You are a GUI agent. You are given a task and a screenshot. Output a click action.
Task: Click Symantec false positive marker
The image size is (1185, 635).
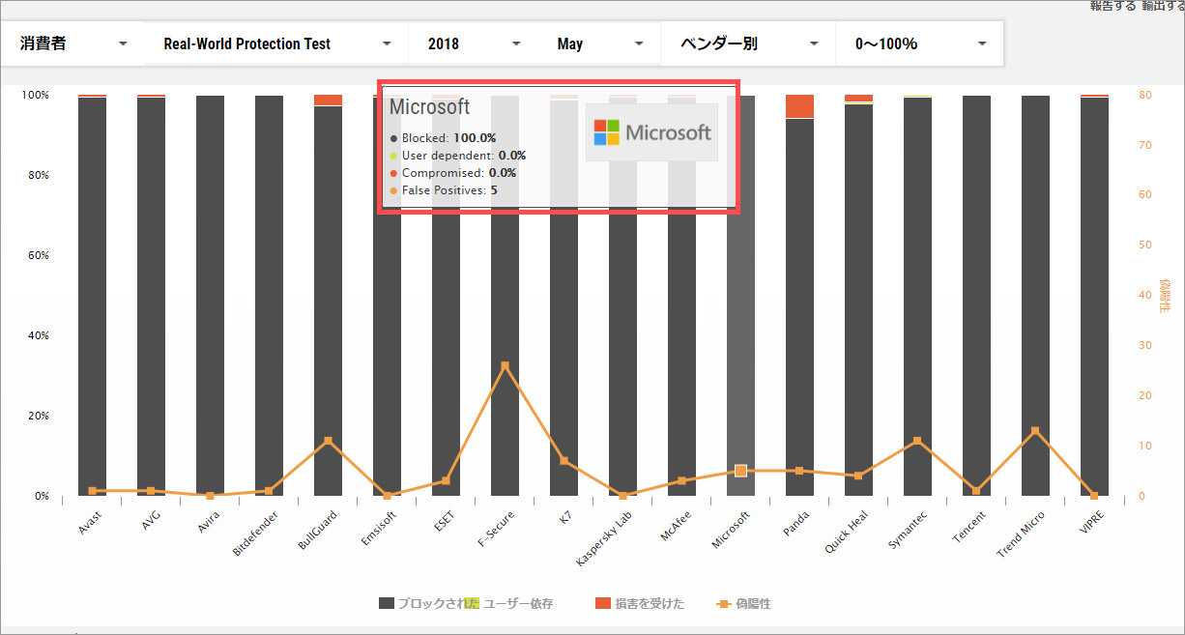pos(917,441)
